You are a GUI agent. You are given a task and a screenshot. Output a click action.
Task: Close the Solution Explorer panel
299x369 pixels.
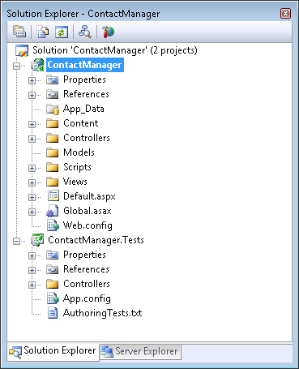pos(285,13)
